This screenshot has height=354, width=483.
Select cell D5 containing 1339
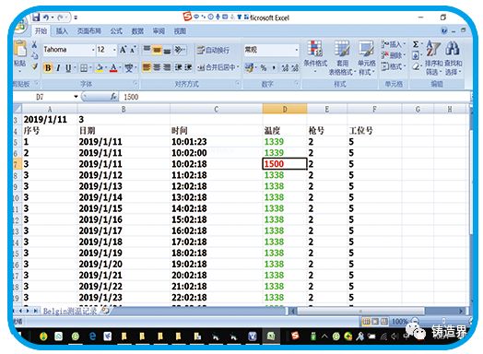click(x=285, y=142)
